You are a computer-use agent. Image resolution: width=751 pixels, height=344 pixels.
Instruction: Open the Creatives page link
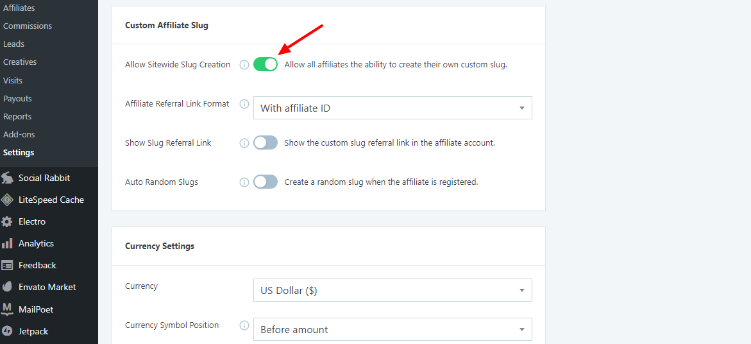click(x=20, y=62)
